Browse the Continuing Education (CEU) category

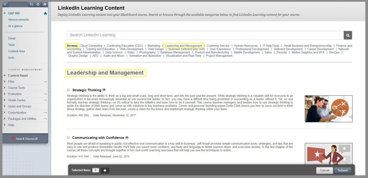[125, 45]
